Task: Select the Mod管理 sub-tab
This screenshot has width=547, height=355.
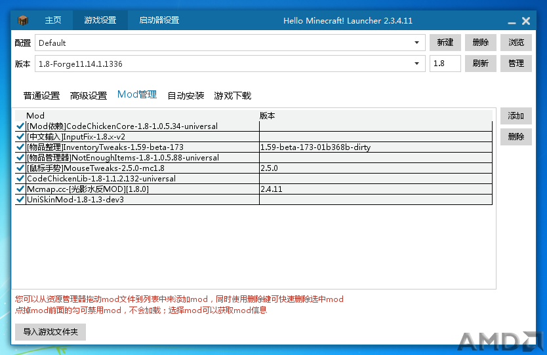Action: pos(137,94)
